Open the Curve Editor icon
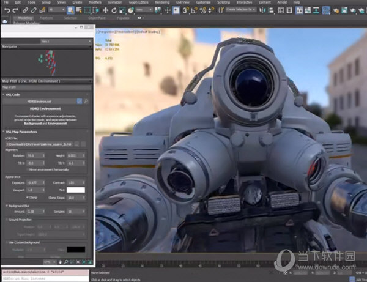The height and width of the screenshot is (282, 367). point(308,10)
